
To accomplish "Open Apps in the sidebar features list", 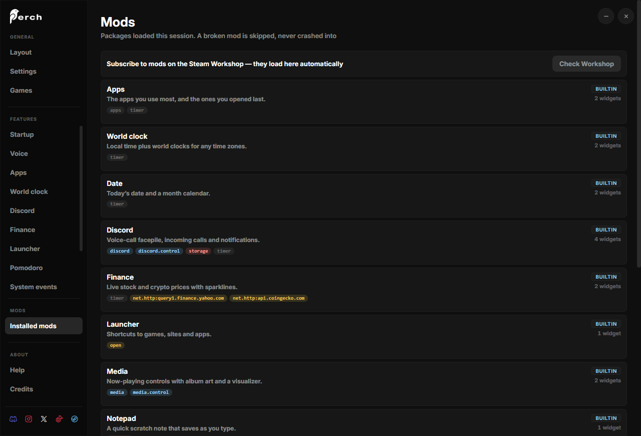I will 41,172.
